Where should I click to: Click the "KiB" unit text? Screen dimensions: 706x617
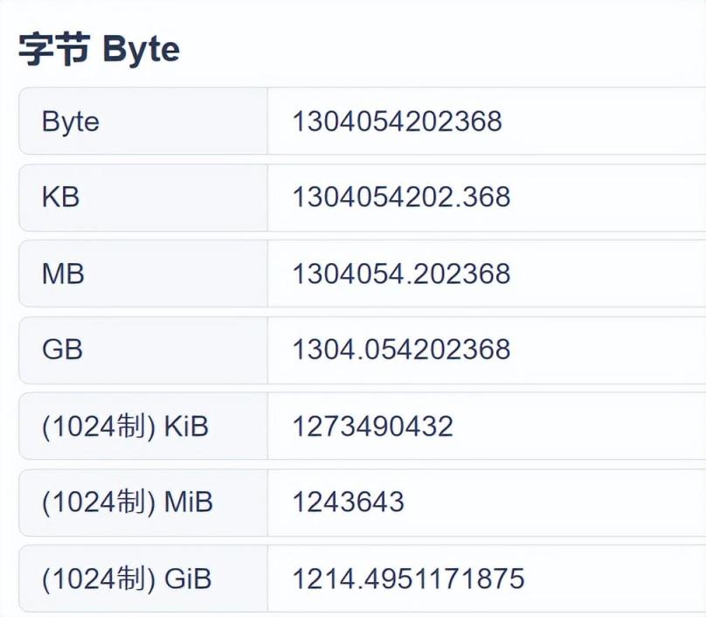186,426
